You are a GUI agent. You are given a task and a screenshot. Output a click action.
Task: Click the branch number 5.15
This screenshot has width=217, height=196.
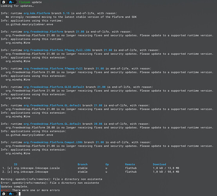pyautogui.click(x=66, y=13)
